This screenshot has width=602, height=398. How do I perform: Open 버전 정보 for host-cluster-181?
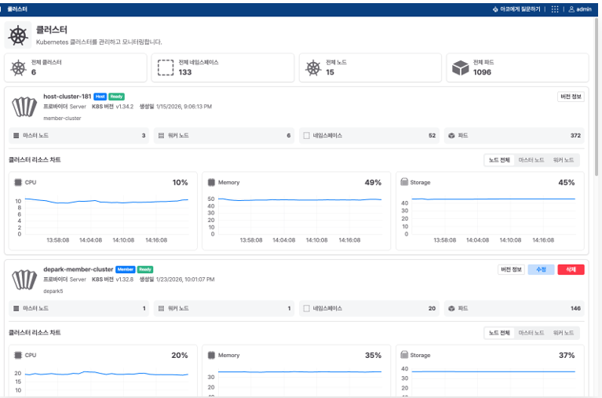(571, 97)
